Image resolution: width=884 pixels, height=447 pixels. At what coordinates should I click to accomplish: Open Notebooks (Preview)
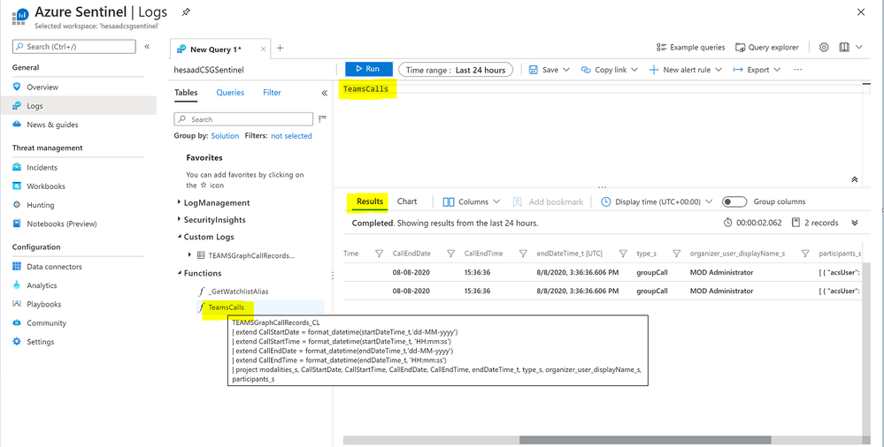(61, 223)
